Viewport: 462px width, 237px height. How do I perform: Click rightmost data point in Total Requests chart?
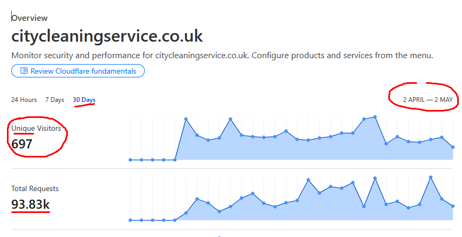[453, 206]
